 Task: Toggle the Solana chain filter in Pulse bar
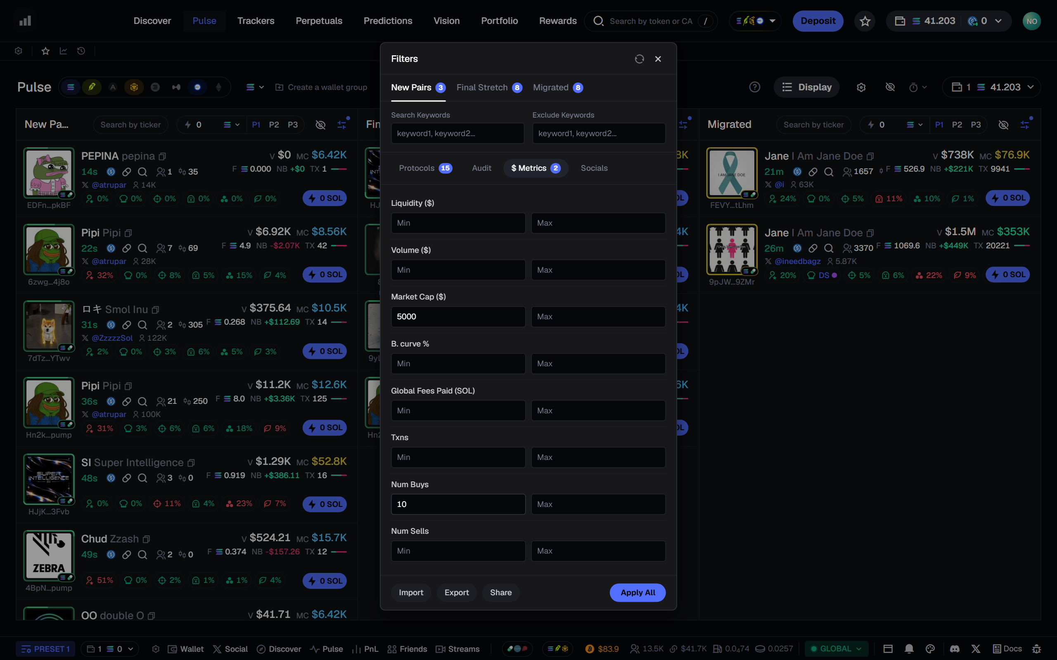[71, 87]
